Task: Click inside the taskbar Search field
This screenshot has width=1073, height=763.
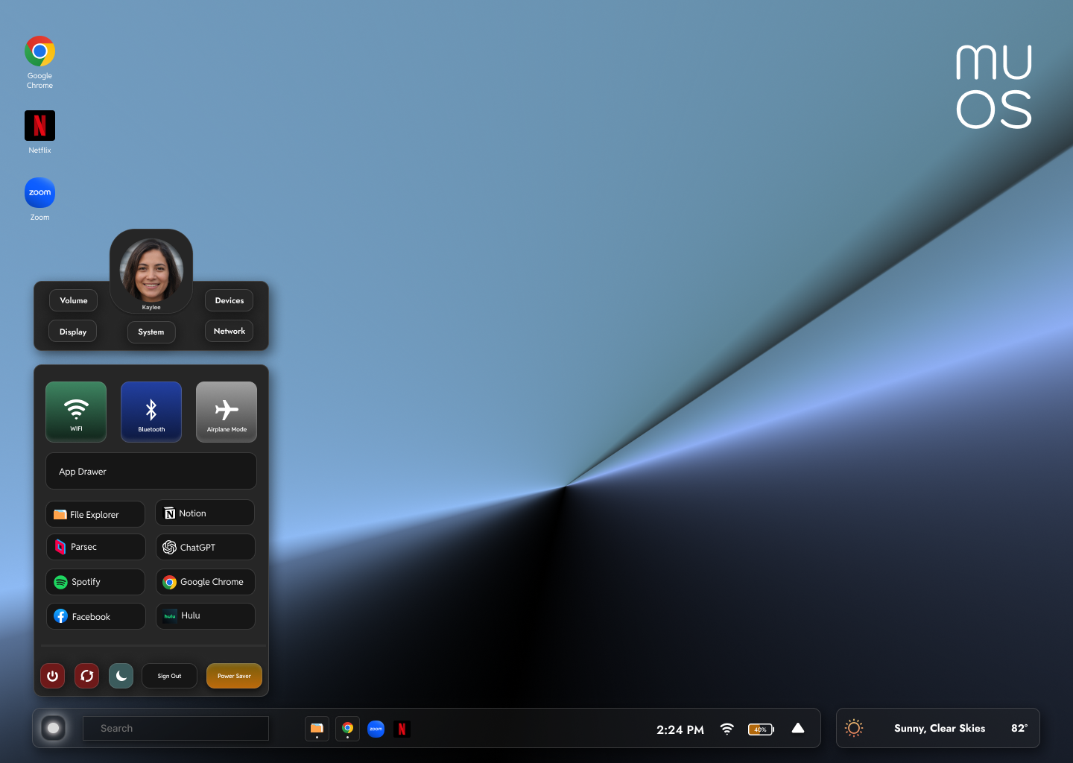Action: coord(175,728)
